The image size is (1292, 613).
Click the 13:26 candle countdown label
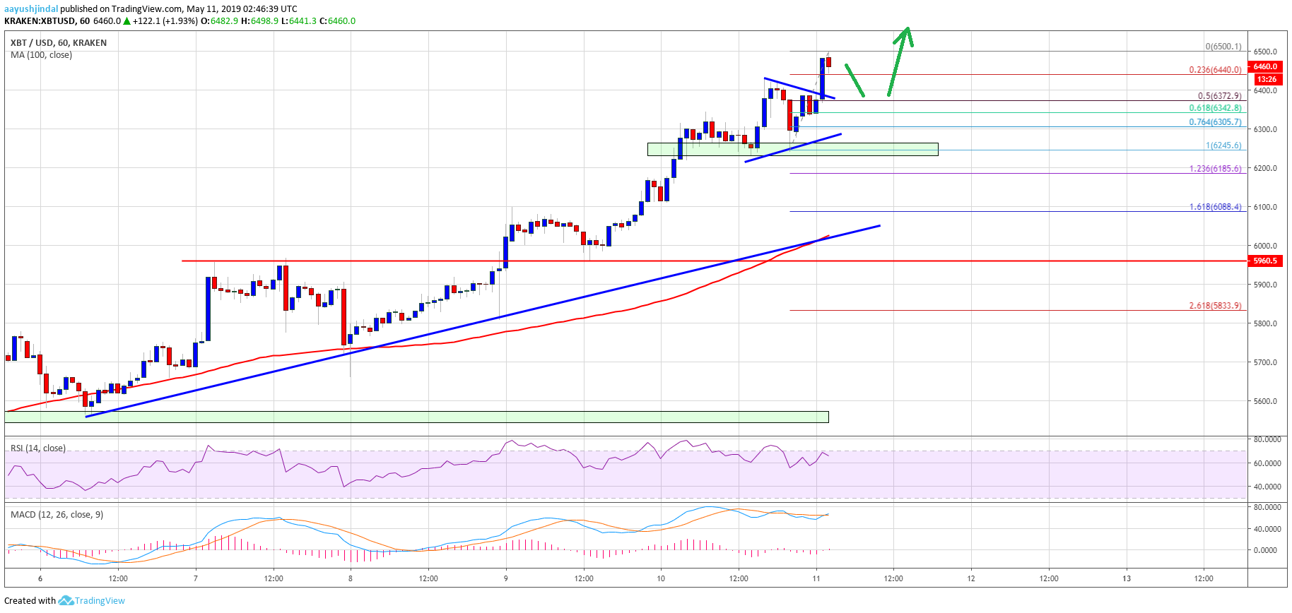click(x=1267, y=79)
